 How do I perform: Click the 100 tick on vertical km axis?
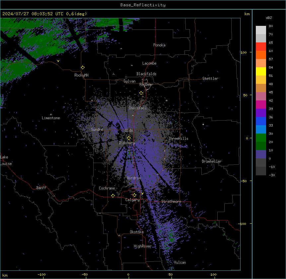point(244,52)
